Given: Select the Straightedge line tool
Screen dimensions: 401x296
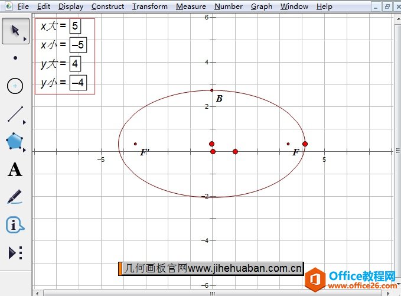Looking at the screenshot, I should [x=15, y=114].
